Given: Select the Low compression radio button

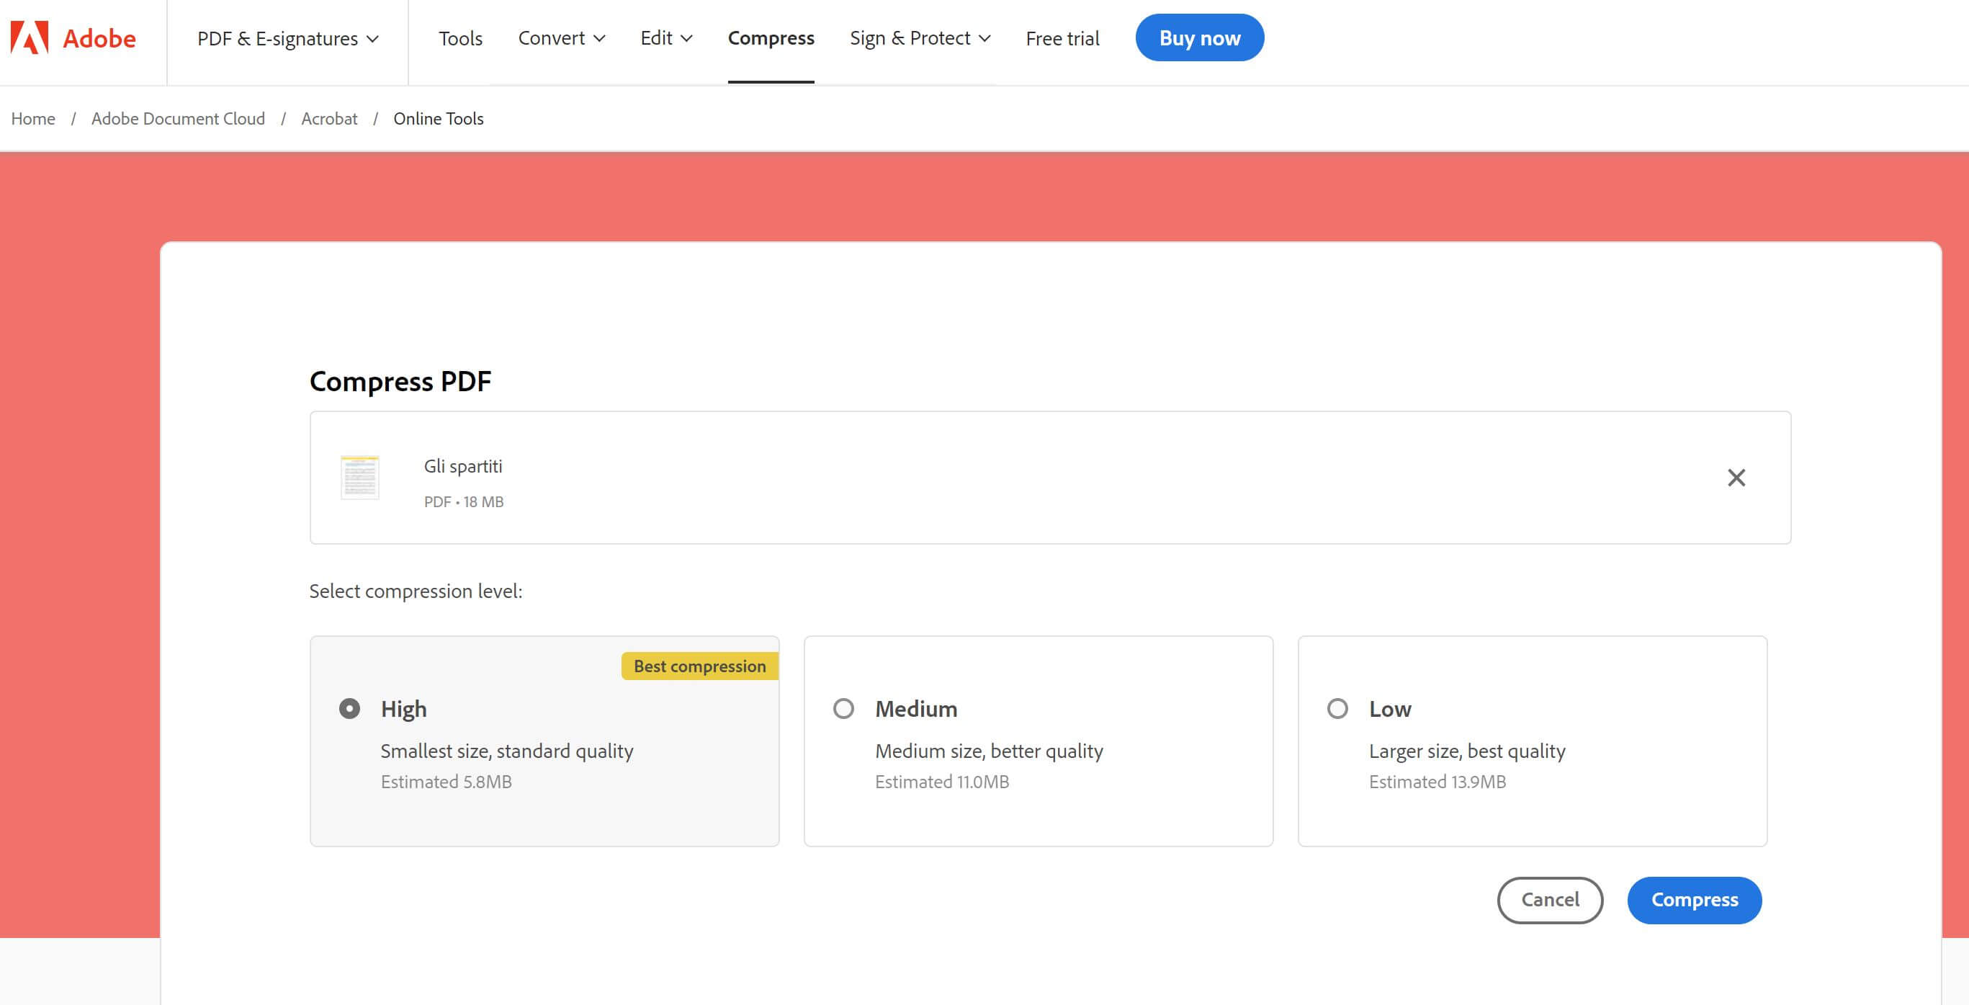Looking at the screenshot, I should click(1337, 708).
